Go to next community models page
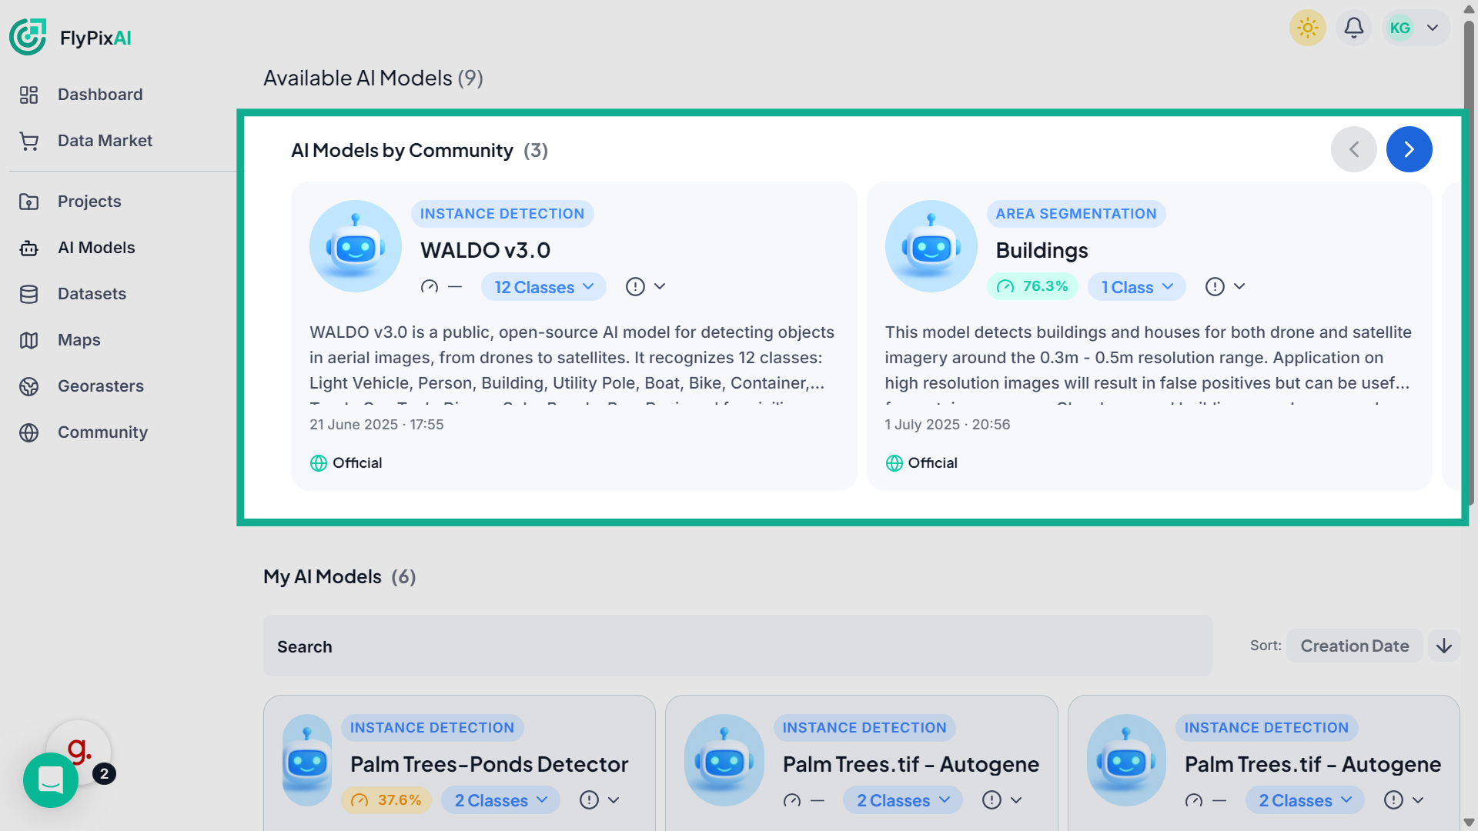Image resolution: width=1478 pixels, height=831 pixels. coord(1409,149)
